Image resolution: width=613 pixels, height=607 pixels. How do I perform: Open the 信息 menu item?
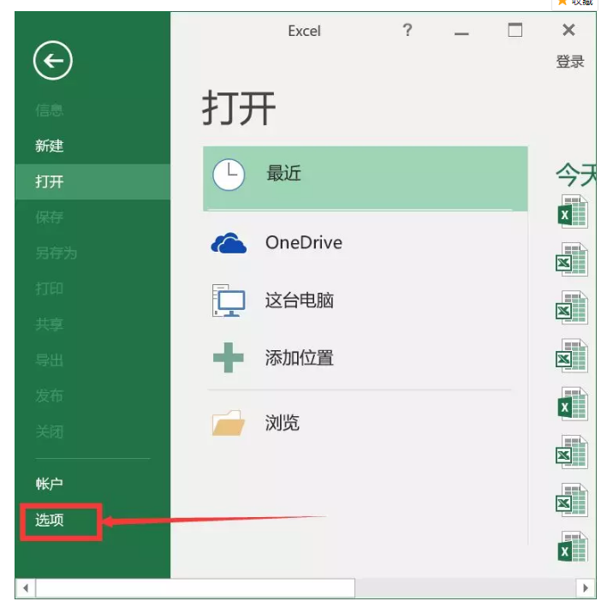tap(50, 110)
